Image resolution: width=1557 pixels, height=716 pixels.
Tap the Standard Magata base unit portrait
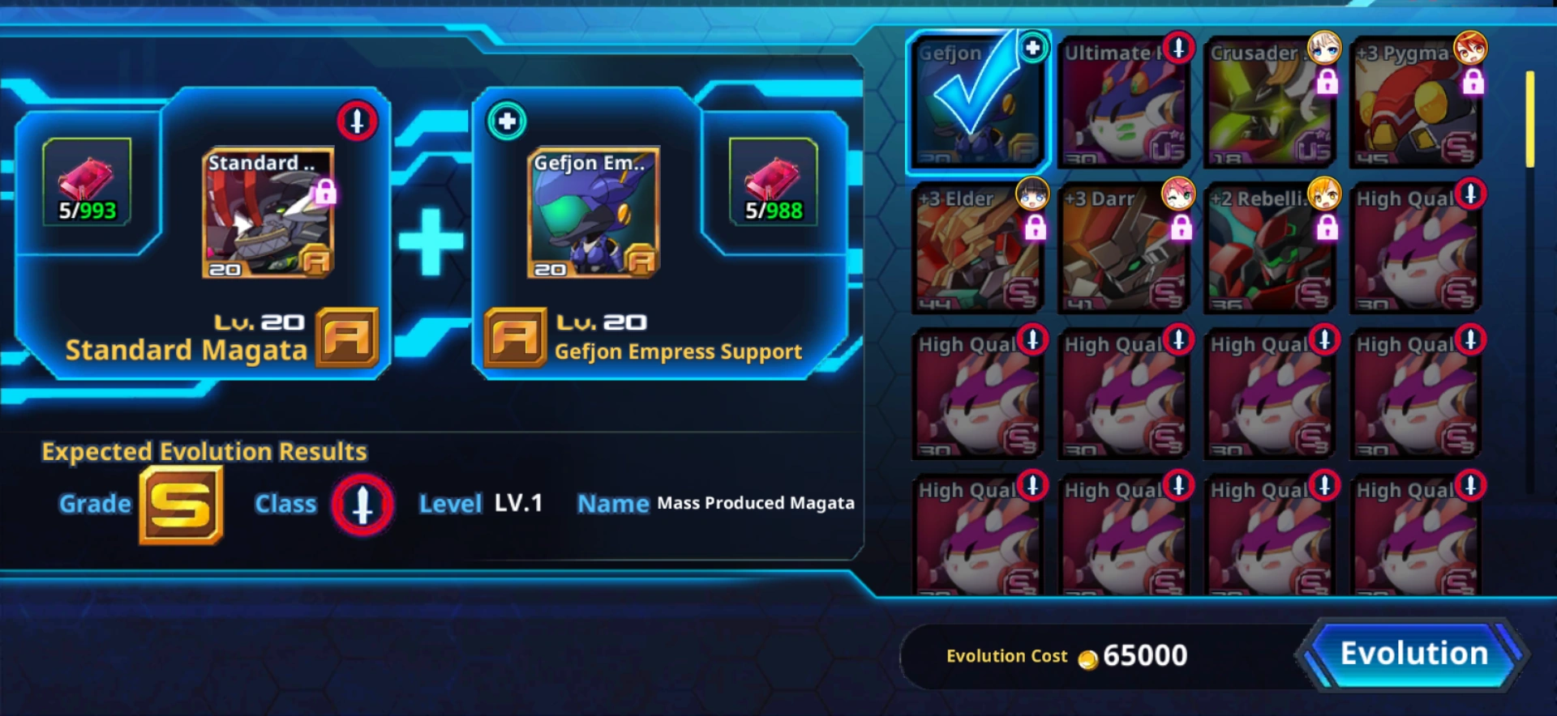point(268,213)
